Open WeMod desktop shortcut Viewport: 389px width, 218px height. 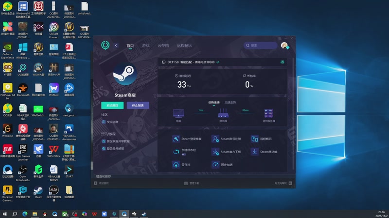click(53, 90)
